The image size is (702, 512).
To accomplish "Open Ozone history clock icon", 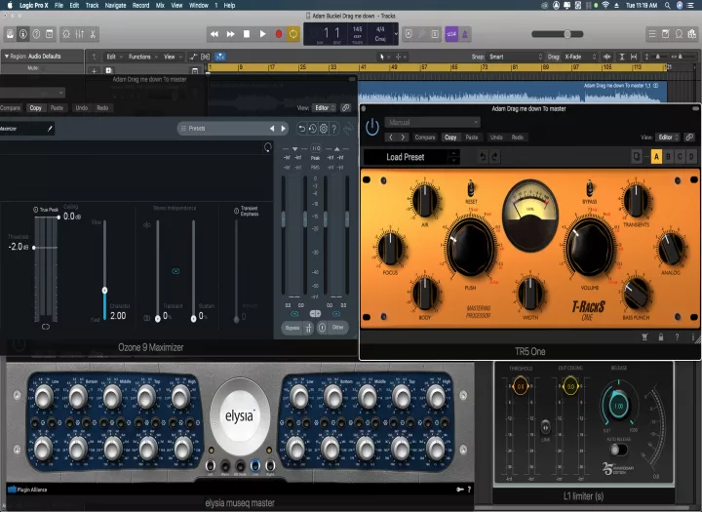I will click(313, 129).
